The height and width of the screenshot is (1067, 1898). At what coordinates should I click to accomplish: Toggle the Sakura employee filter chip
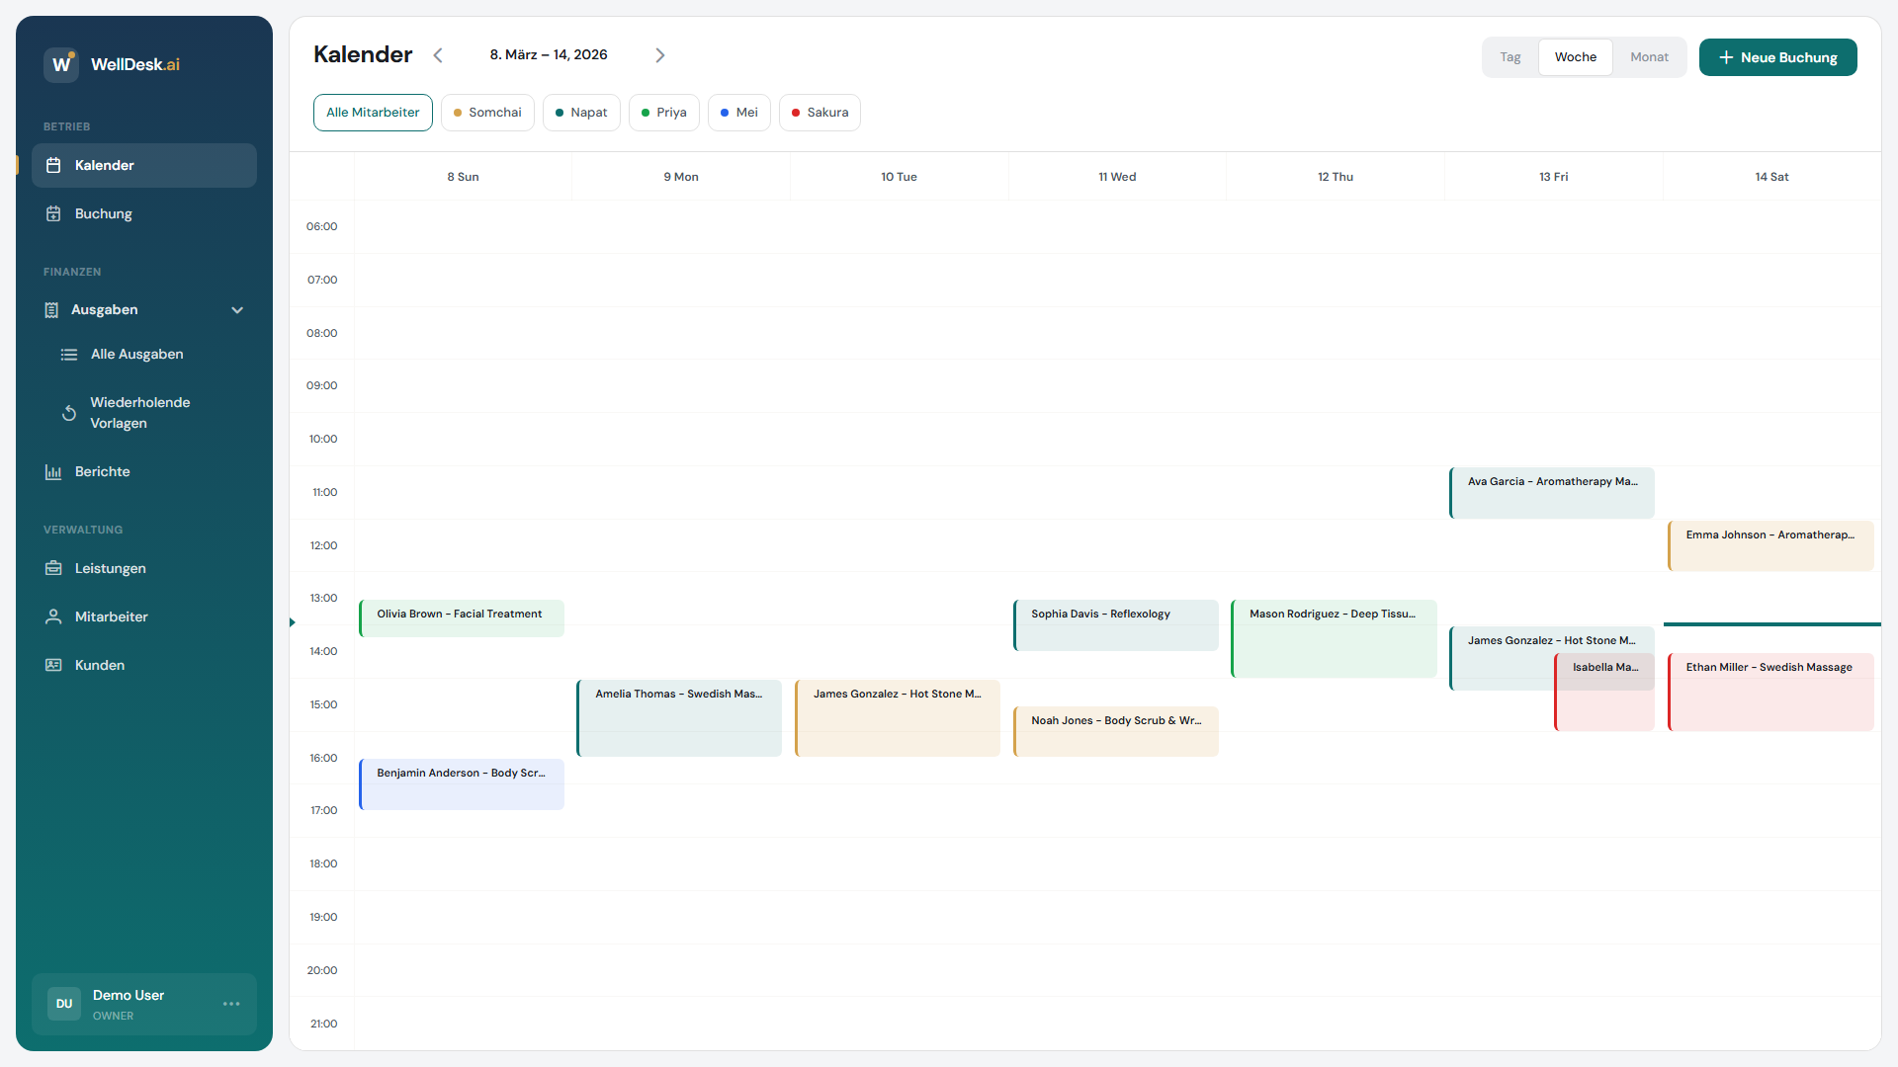819,112
